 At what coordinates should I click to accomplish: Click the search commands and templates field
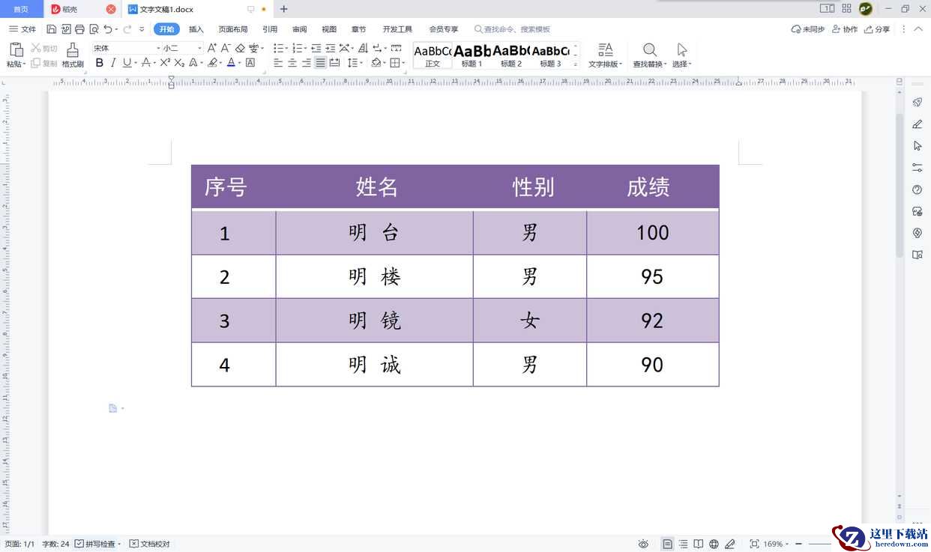pyautogui.click(x=516, y=29)
